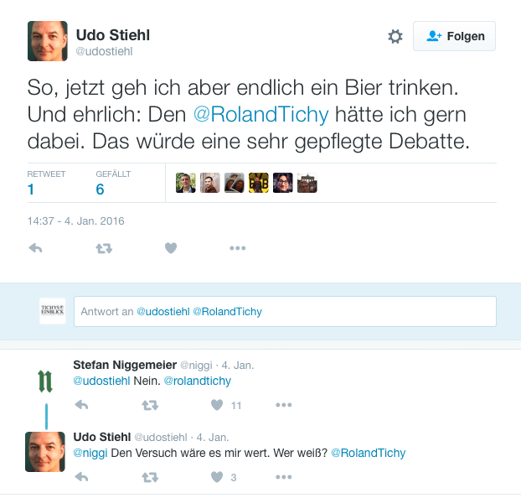The width and height of the screenshot is (521, 498).
Task: Open the gear settings menu on tweet
Action: 395,37
